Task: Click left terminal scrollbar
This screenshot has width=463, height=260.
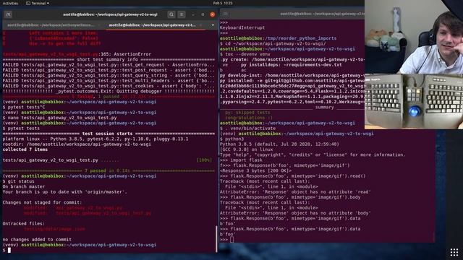Action: 216,239
